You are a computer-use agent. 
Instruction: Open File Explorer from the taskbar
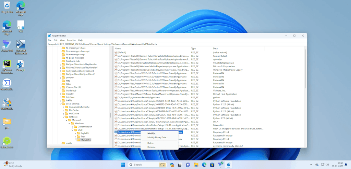[196, 165]
